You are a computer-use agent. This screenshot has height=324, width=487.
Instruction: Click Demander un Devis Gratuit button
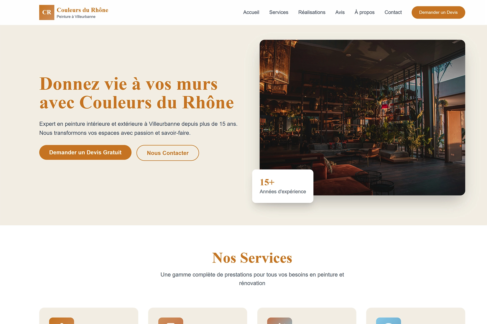click(x=85, y=152)
